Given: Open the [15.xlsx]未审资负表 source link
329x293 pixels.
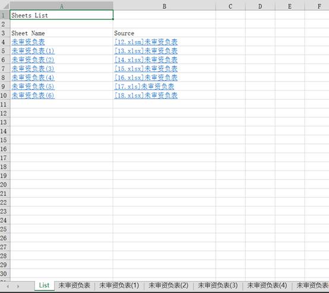Looking at the screenshot, I should tap(146, 69).
